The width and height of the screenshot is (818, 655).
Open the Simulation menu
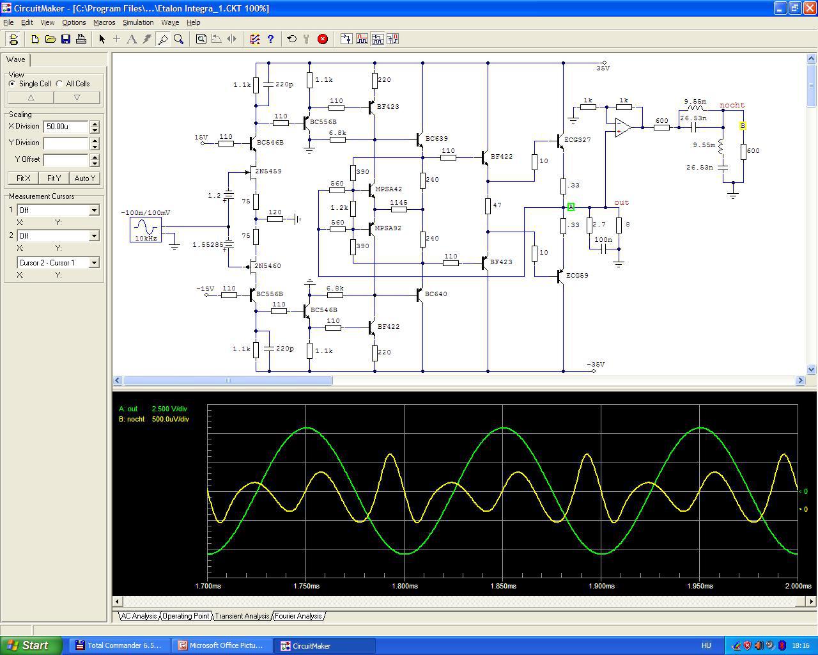[x=138, y=22]
